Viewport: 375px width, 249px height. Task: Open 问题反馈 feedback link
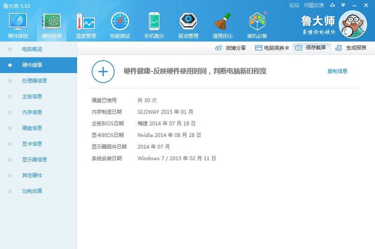tap(314, 5)
